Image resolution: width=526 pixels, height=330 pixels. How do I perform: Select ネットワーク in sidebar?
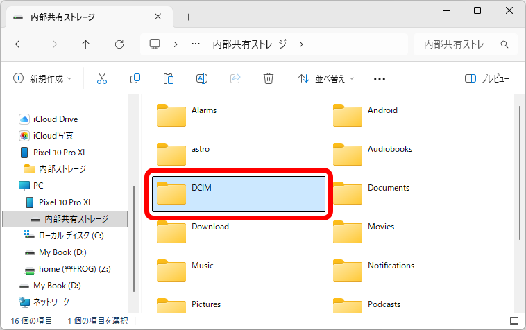tap(51, 302)
